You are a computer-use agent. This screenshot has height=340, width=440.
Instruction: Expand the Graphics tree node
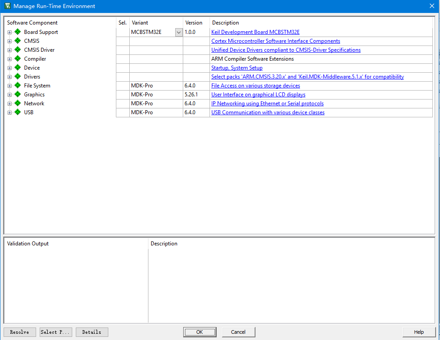point(9,95)
